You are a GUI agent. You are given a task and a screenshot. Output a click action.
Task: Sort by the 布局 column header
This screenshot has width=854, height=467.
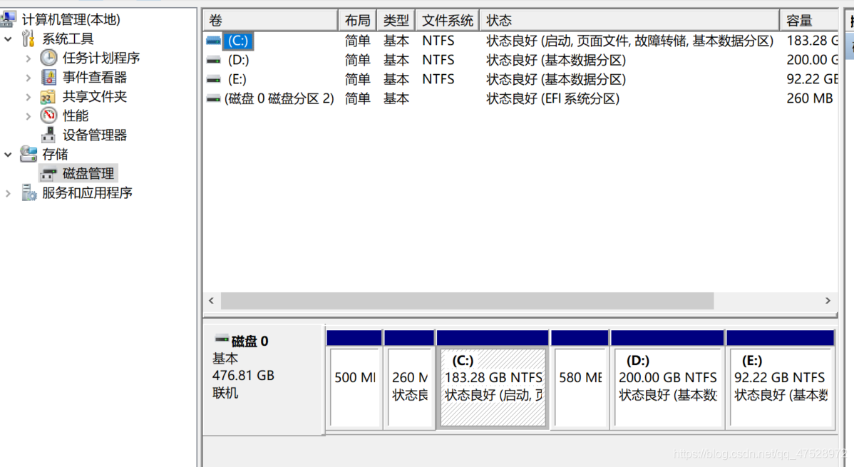coord(357,21)
